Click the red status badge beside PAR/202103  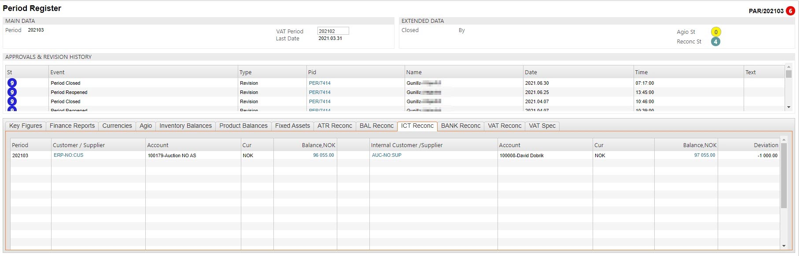790,11
